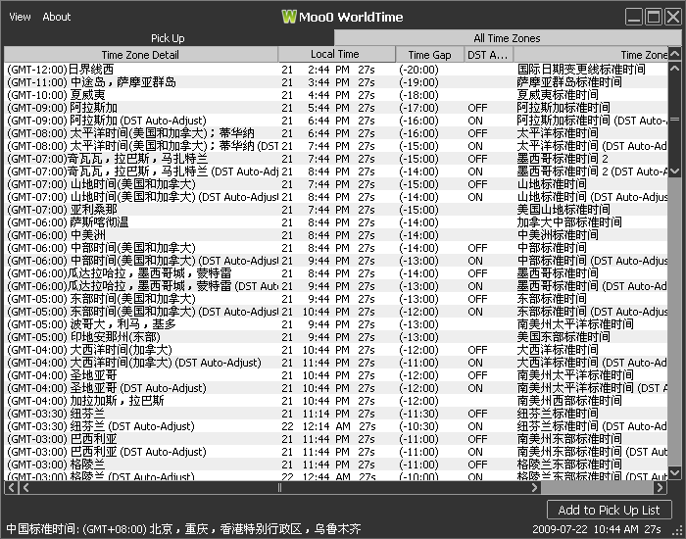Click DST OFF cell in 东部时间(美国和加拿大) row
Viewport: 686px width, 539px height.
coord(477,299)
